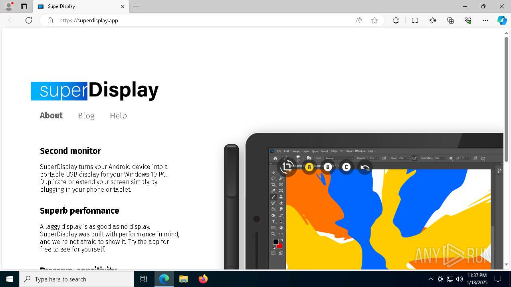Open File Explorer from taskbar
511x287 pixels.
click(x=183, y=279)
